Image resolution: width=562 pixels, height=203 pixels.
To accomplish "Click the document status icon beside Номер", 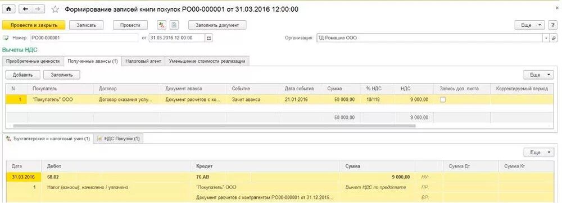I will click(6, 38).
